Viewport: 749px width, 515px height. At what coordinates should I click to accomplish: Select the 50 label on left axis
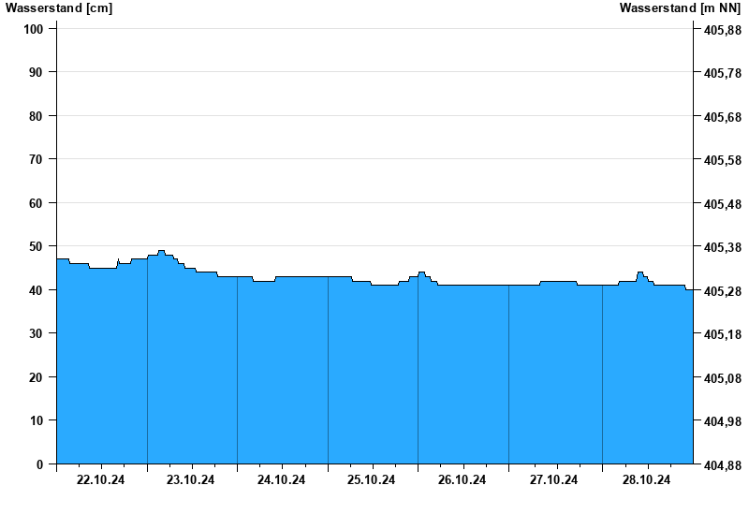coord(36,246)
